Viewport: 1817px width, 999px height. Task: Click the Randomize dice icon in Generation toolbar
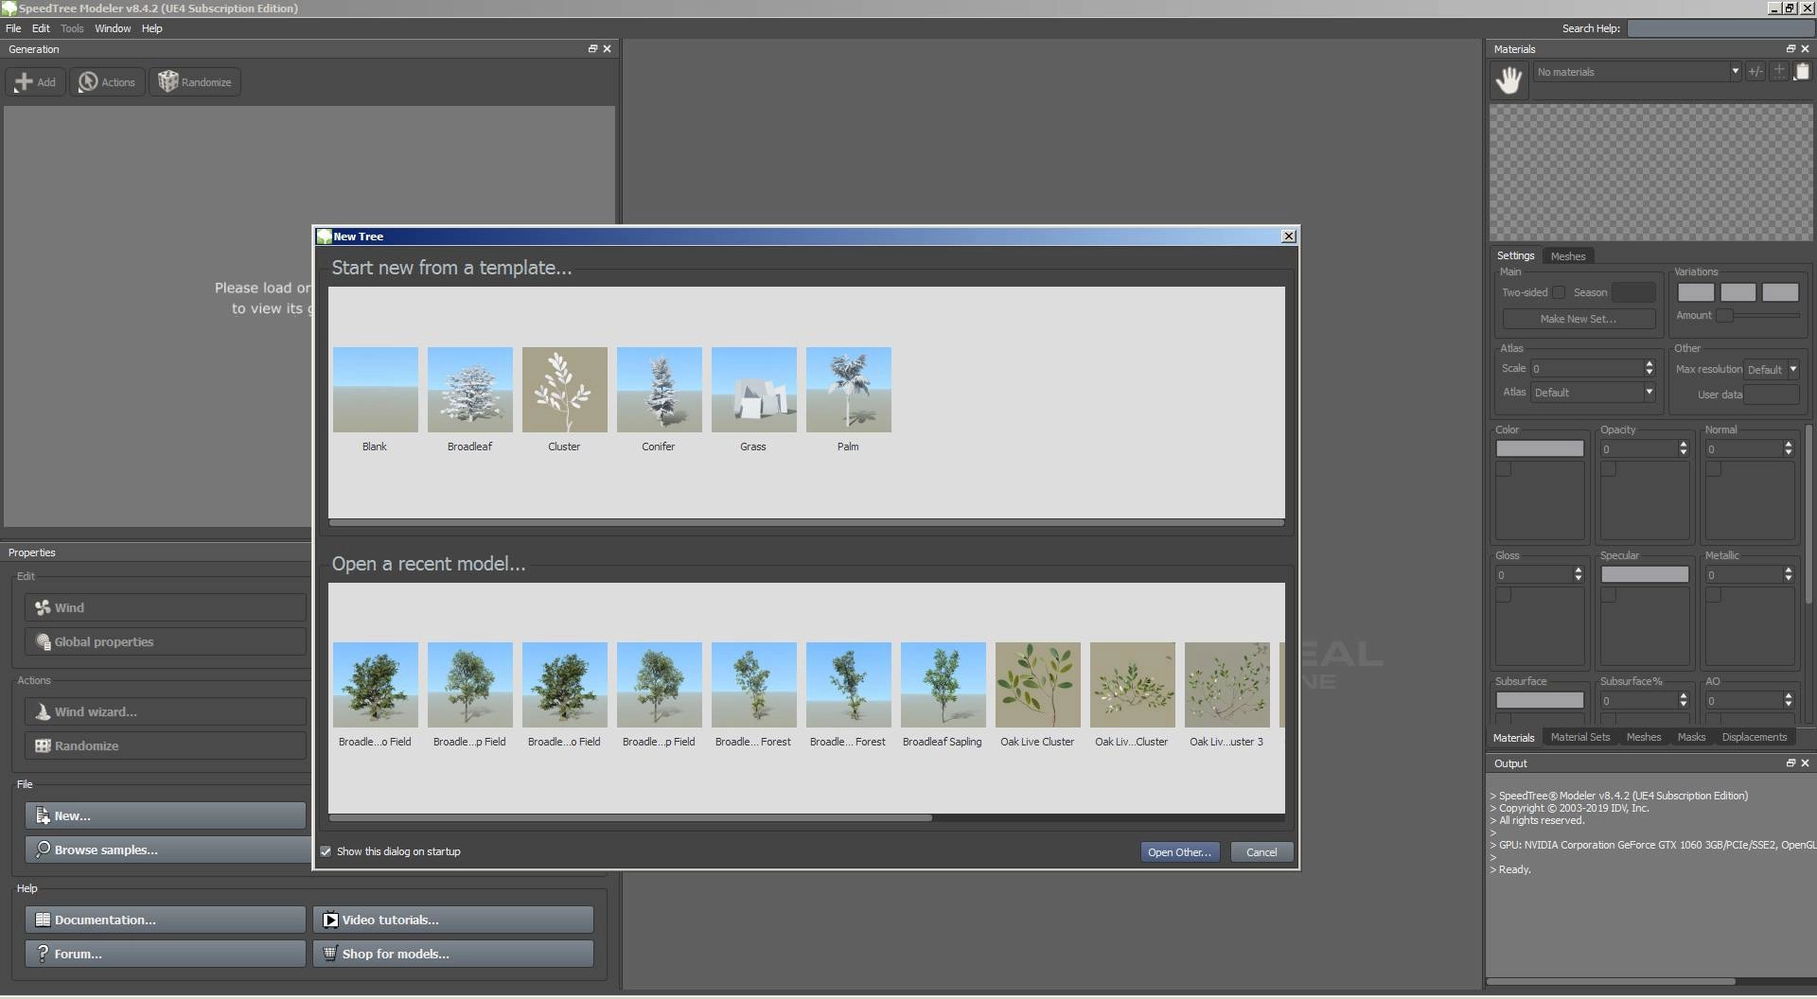[x=168, y=82]
